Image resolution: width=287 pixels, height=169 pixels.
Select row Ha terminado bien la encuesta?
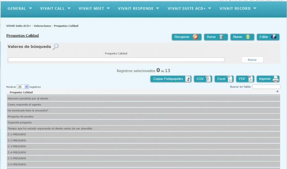(x=143, y=110)
